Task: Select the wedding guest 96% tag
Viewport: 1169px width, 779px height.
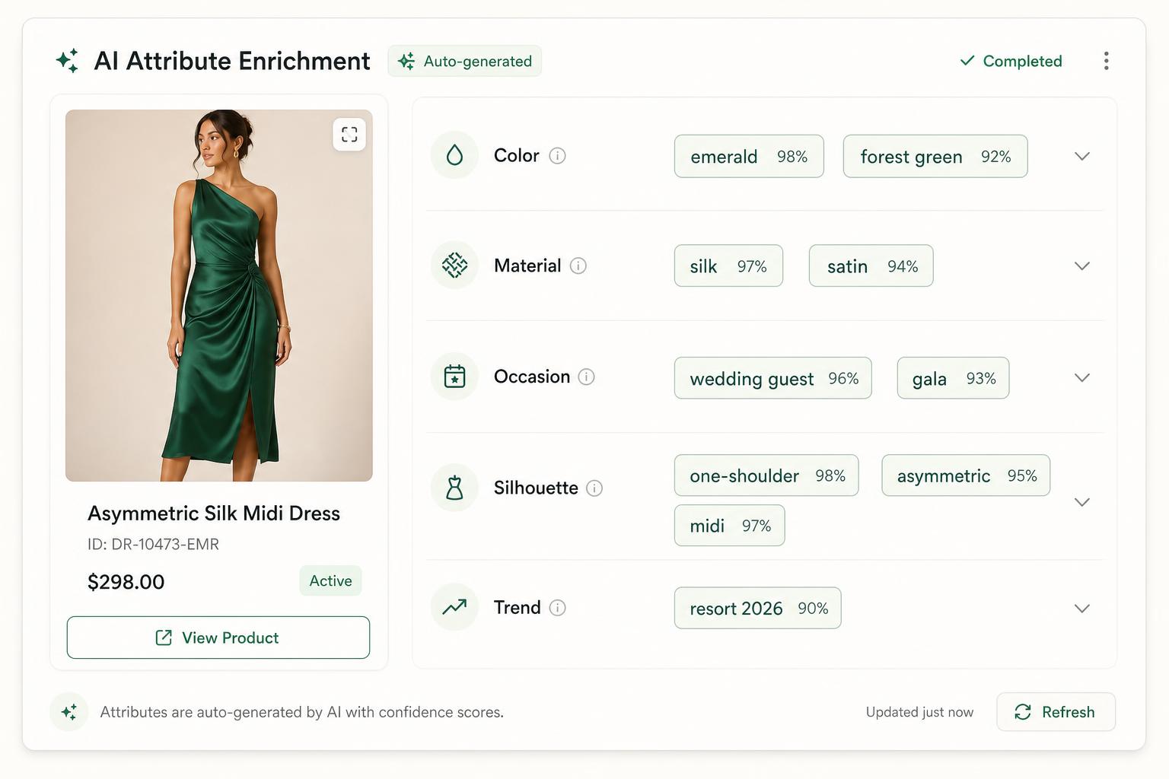Action: pyautogui.click(x=773, y=378)
